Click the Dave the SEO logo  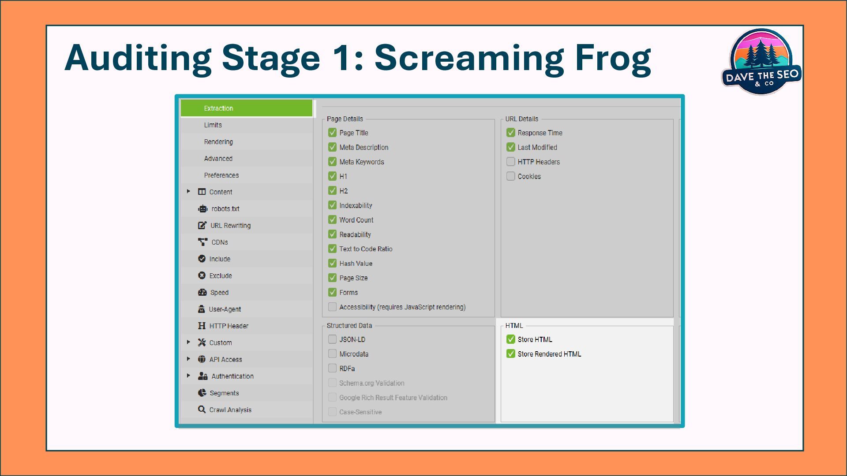click(x=761, y=63)
